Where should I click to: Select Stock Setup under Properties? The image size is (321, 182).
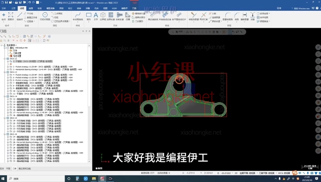click(17, 56)
